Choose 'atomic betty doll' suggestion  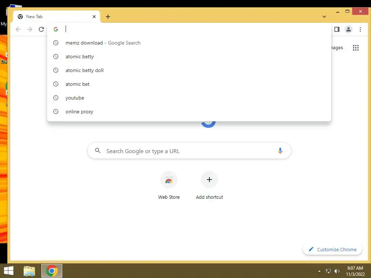point(189,70)
